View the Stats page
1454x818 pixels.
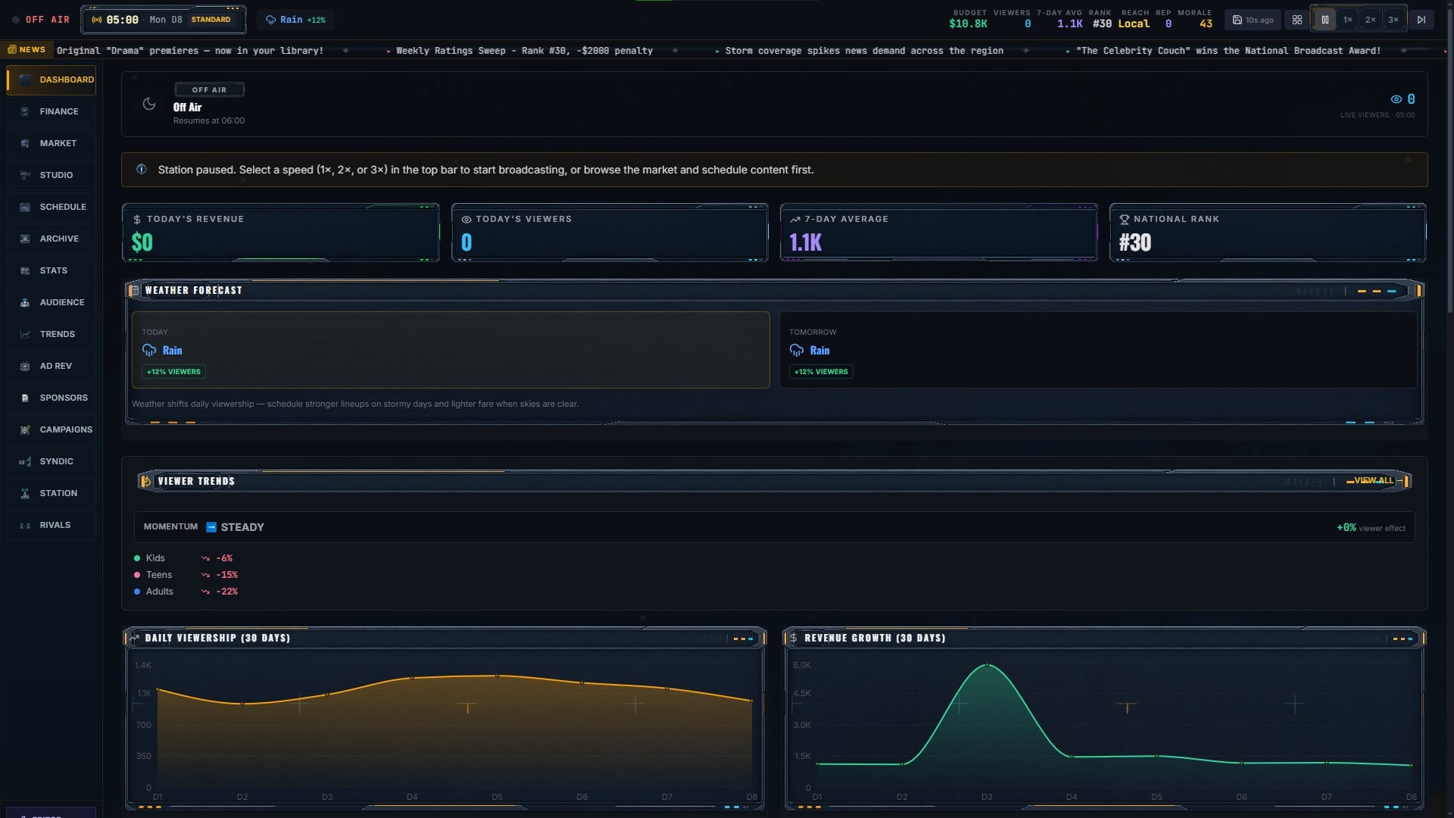(51, 270)
